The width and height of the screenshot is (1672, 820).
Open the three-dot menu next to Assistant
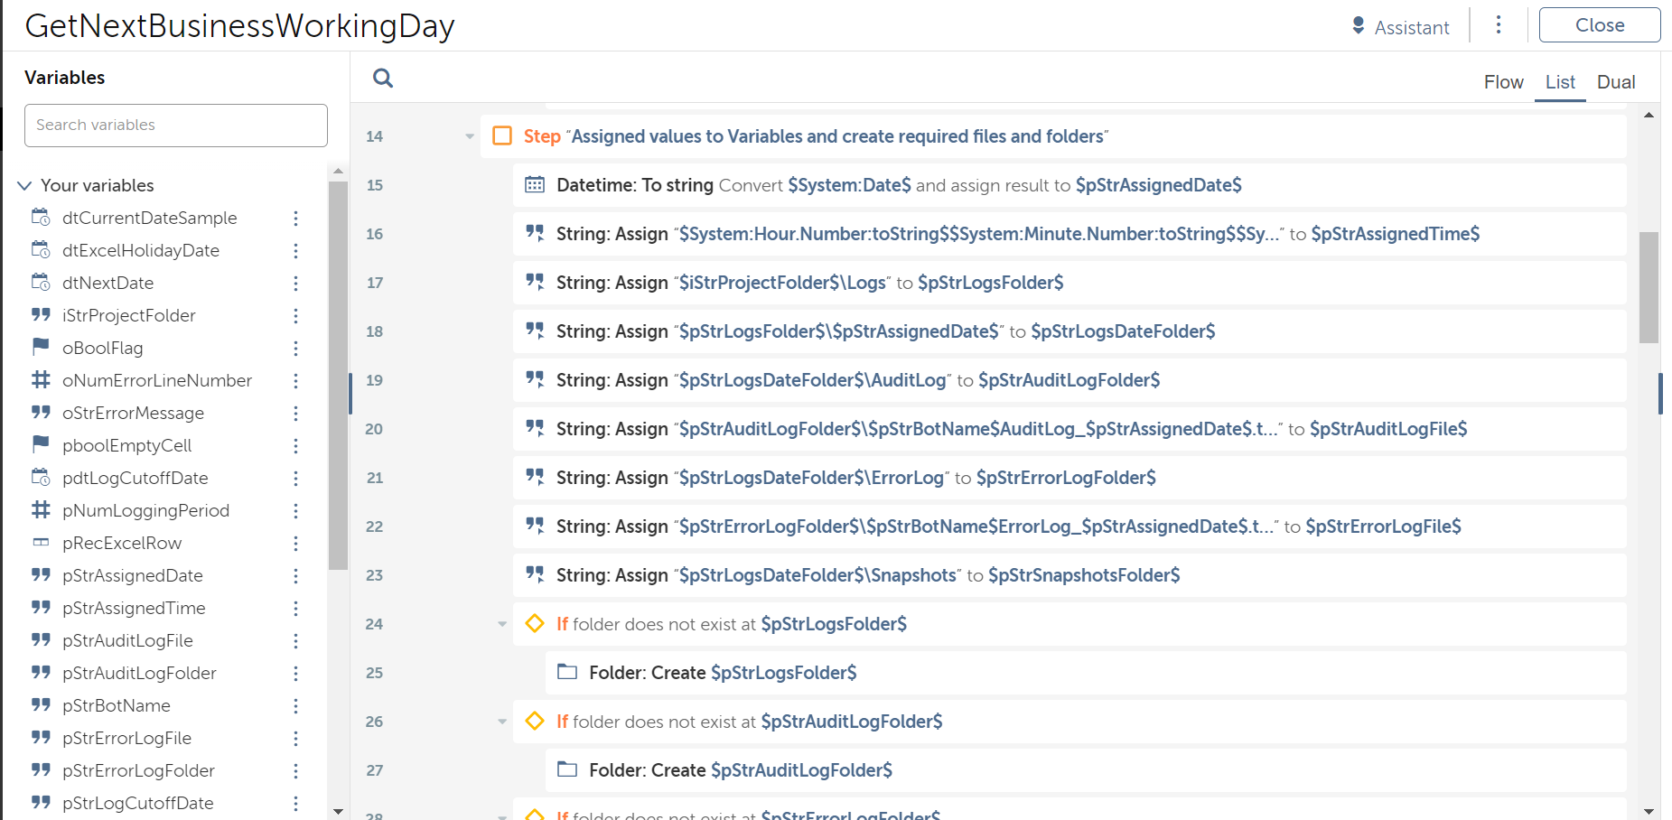[x=1499, y=25]
